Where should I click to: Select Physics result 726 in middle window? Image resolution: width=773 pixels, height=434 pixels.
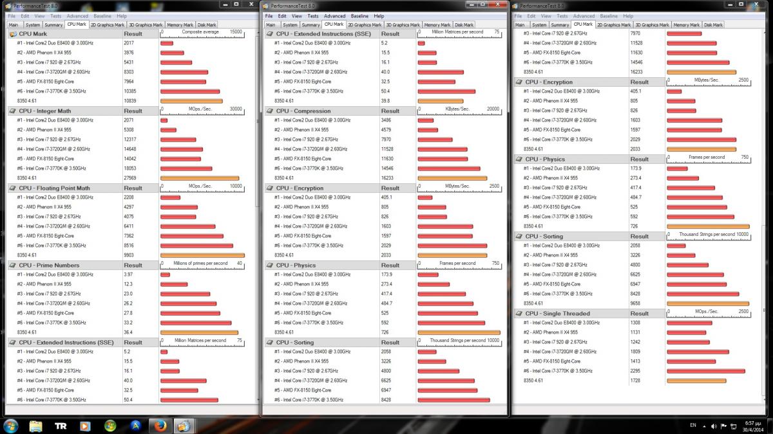(385, 332)
